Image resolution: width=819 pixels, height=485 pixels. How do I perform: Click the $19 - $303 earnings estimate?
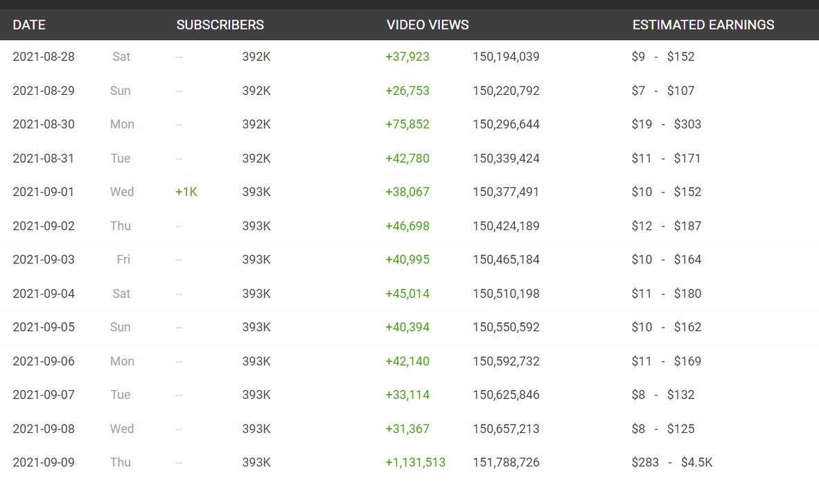(666, 125)
